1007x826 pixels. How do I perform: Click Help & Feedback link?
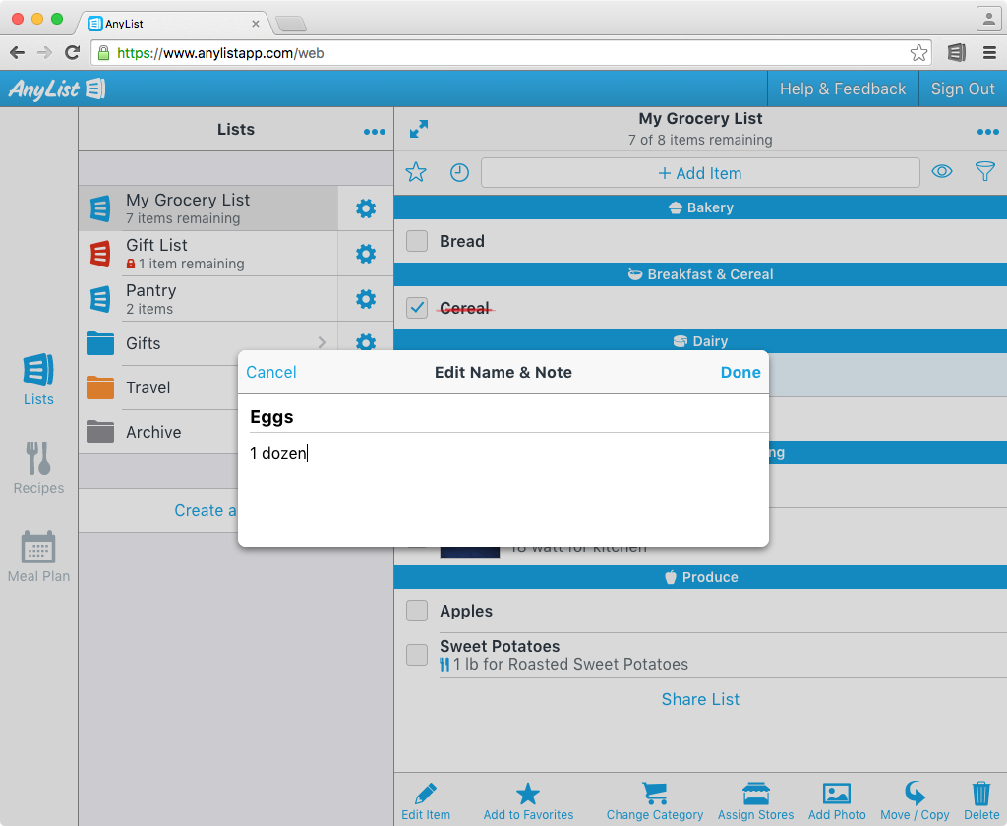pyautogui.click(x=843, y=88)
